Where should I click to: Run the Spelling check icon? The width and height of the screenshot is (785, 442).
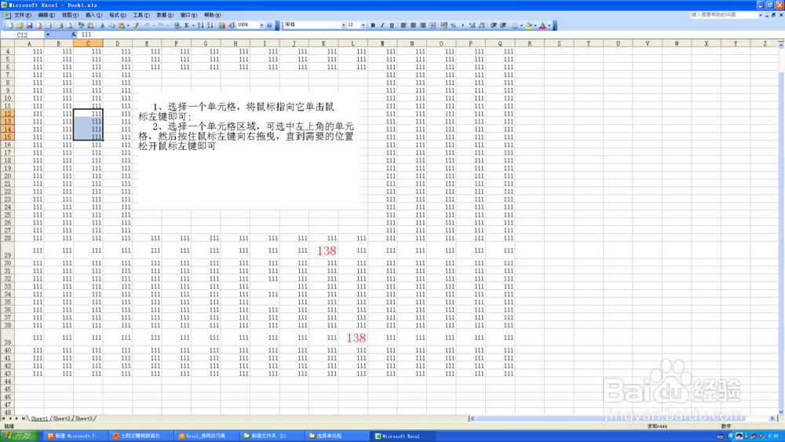tap(81, 25)
